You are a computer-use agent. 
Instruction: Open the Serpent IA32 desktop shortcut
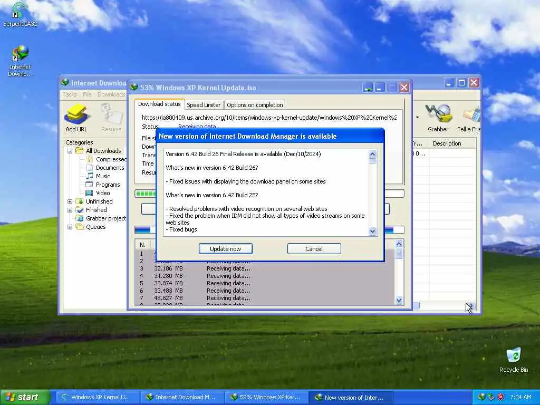coord(20,14)
